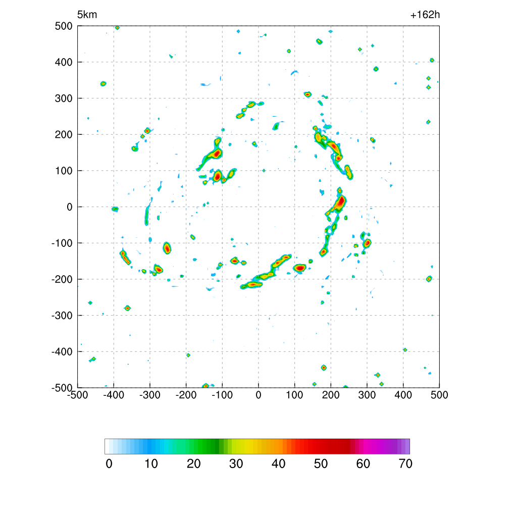
Task: Click the x-axis label 300
Action: [367, 395]
